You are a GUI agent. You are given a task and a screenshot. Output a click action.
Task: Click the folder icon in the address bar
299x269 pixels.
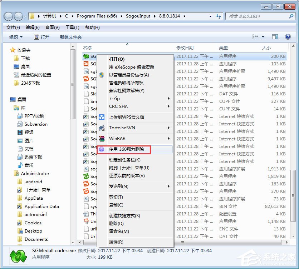(32, 16)
